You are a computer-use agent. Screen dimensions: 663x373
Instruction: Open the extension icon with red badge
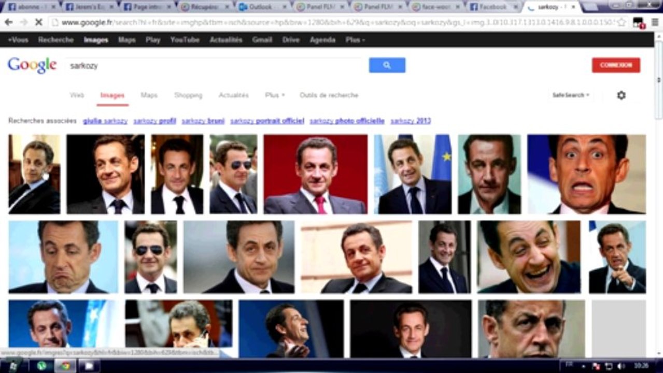click(639, 22)
